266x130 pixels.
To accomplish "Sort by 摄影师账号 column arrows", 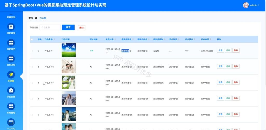I will pos(133,39).
